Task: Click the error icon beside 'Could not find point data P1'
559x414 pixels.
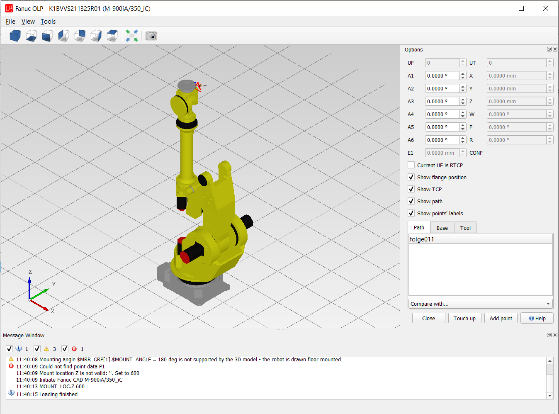Action: point(11,366)
